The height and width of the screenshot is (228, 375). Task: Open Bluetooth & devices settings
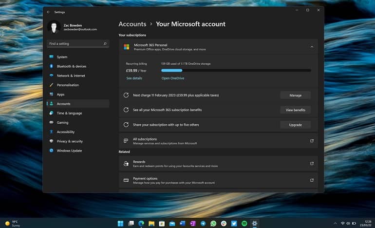click(78, 66)
